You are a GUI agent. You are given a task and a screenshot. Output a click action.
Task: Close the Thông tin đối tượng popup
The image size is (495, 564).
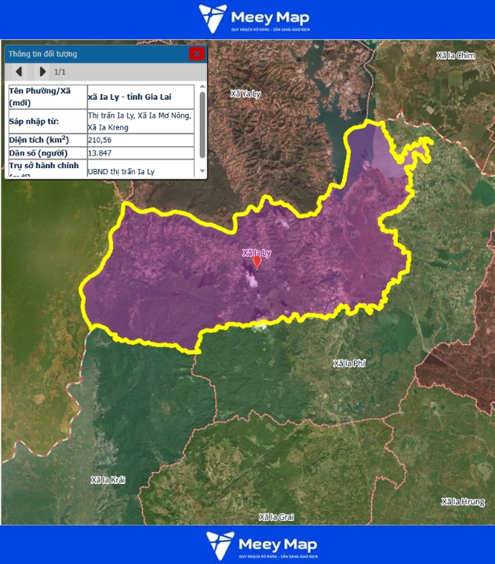click(196, 53)
